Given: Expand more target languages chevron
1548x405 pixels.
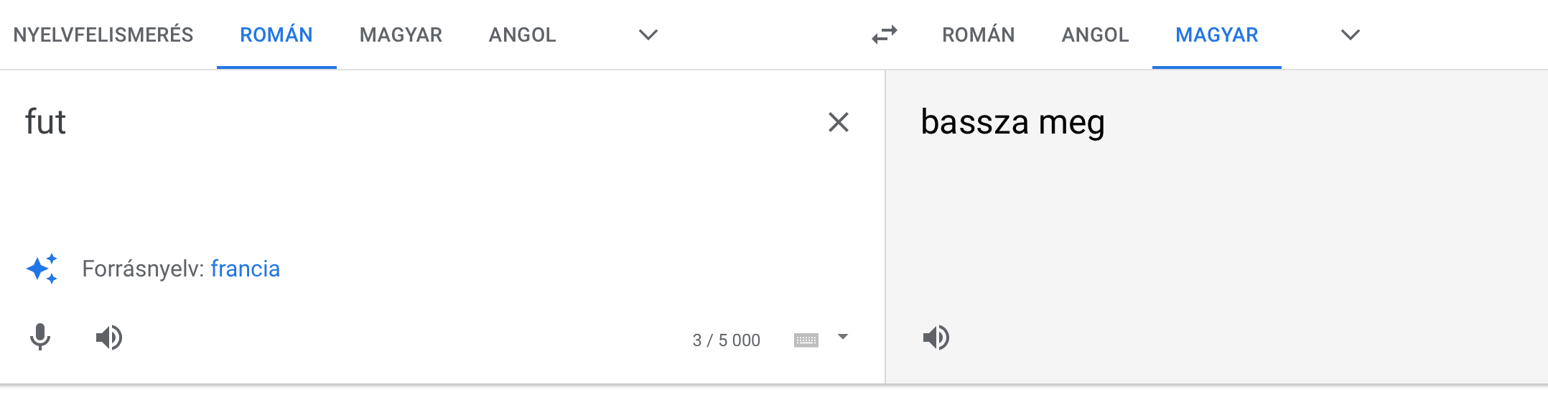Looking at the screenshot, I should coord(1350,34).
